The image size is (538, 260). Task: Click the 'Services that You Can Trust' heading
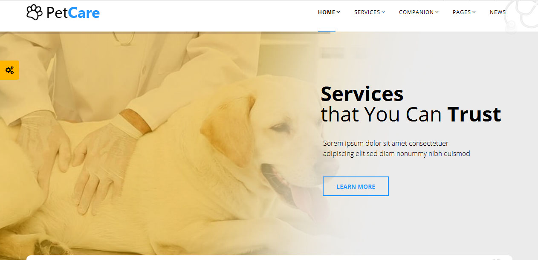pyautogui.click(x=411, y=104)
